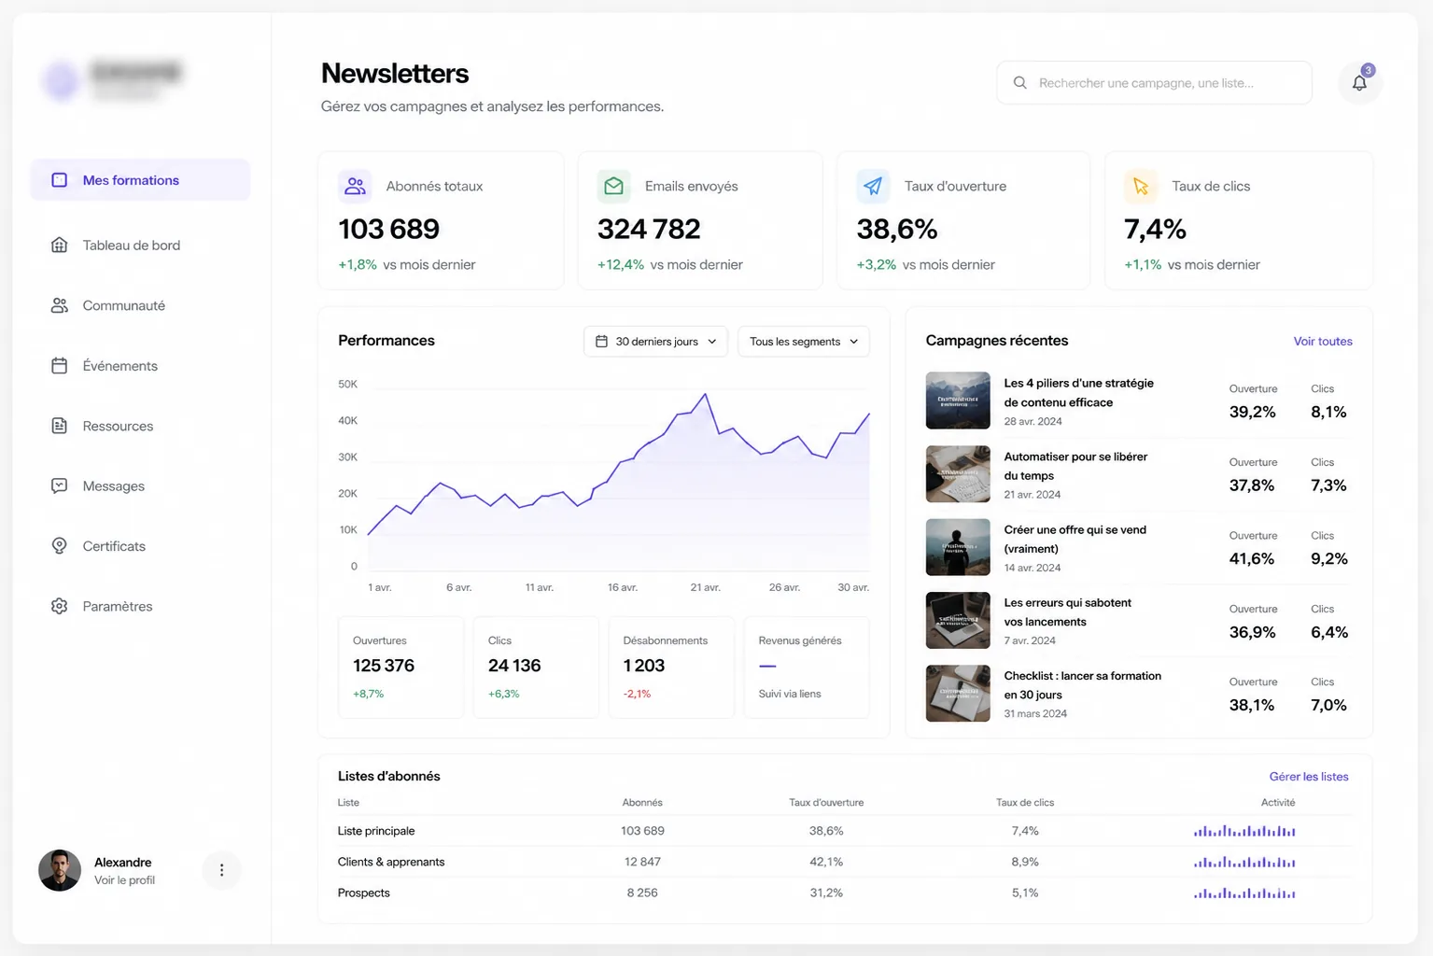Click the Activité column header
This screenshot has width=1433, height=956.
(x=1278, y=803)
